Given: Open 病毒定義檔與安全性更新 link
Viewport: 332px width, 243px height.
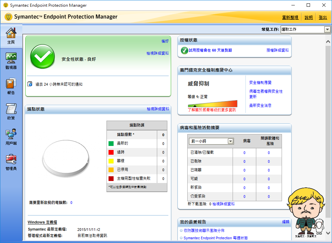Looking at the screenshot, I should (x=266, y=94).
